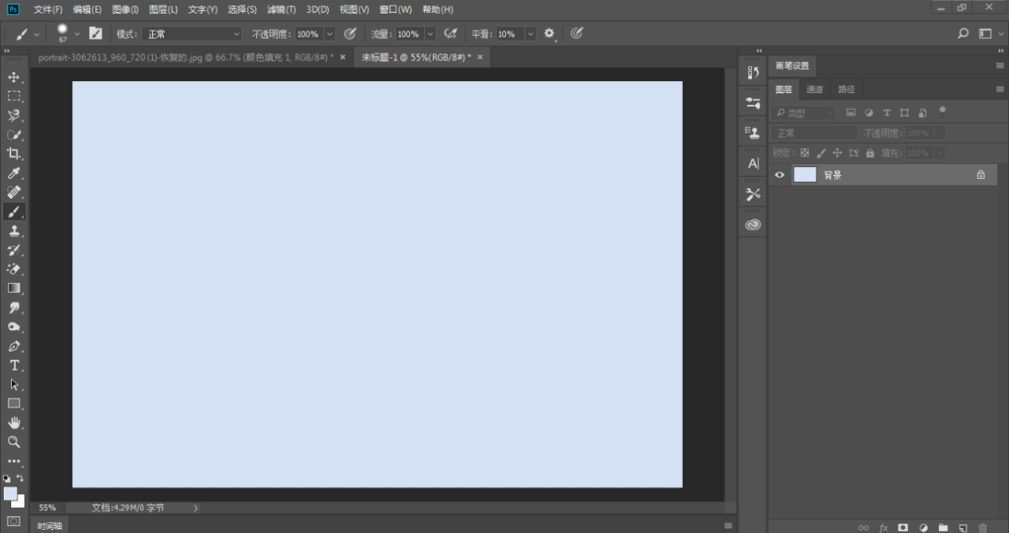Viewport: 1009px width, 533px height.
Task: Click the search icon in options bar
Action: [963, 33]
